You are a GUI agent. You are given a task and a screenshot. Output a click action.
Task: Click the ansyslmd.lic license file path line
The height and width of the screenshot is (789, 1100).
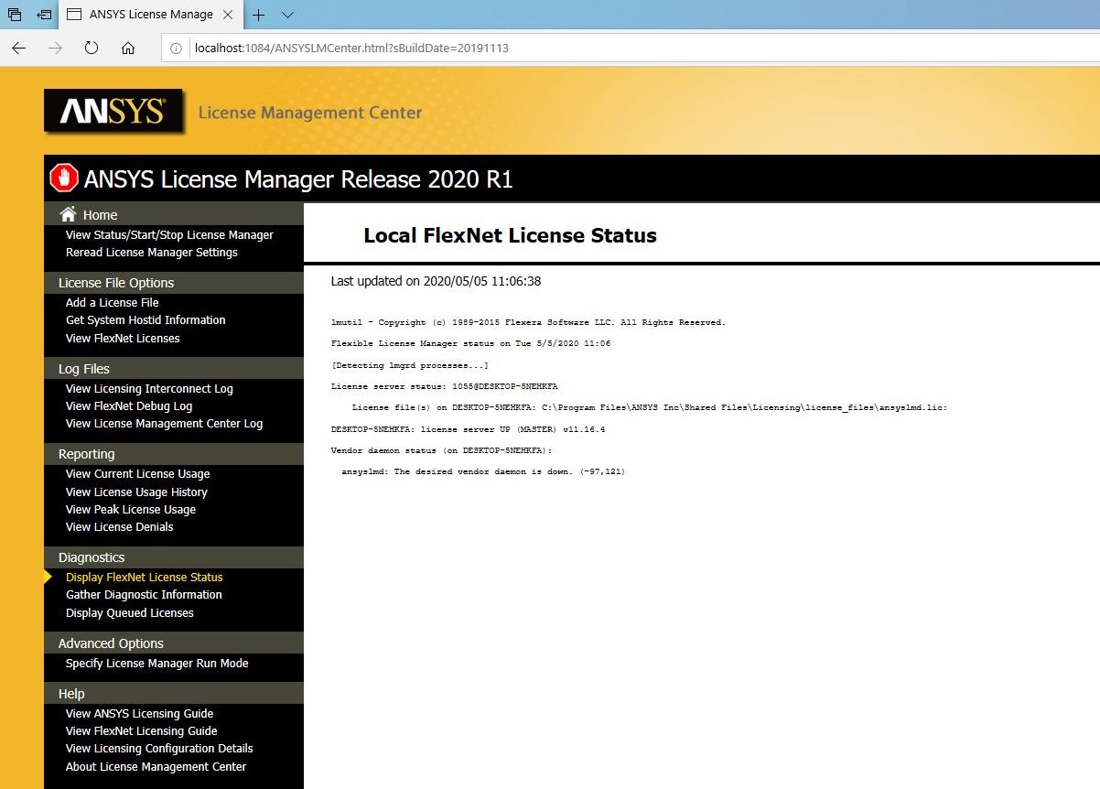coord(650,407)
